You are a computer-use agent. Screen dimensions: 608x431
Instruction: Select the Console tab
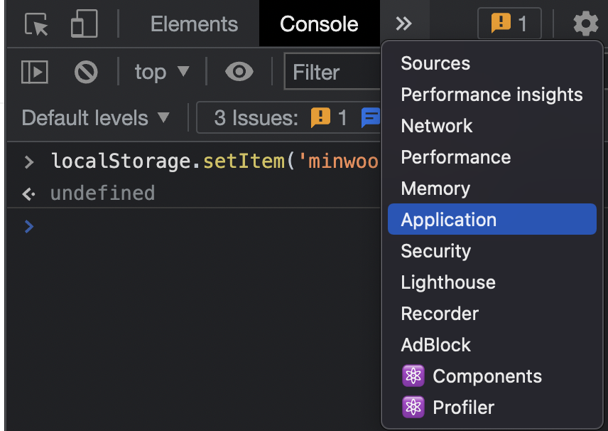tap(319, 24)
